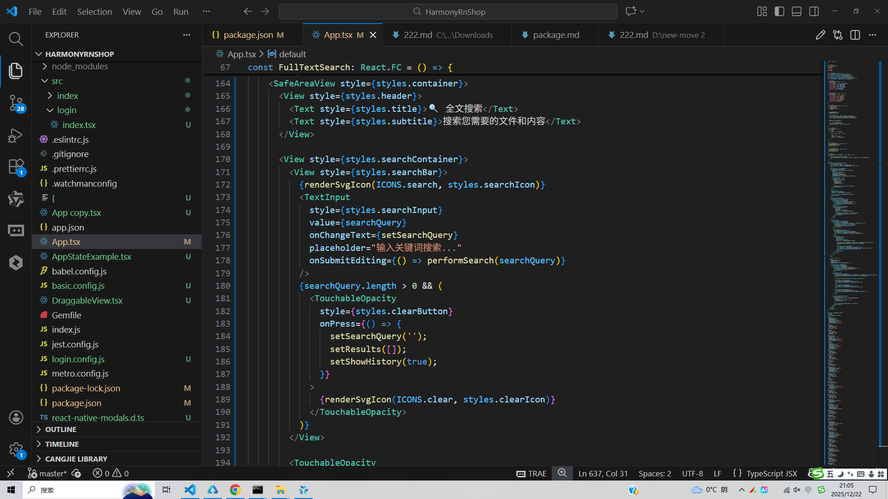
Task: Open the Accounts menu icon
Action: click(x=16, y=418)
